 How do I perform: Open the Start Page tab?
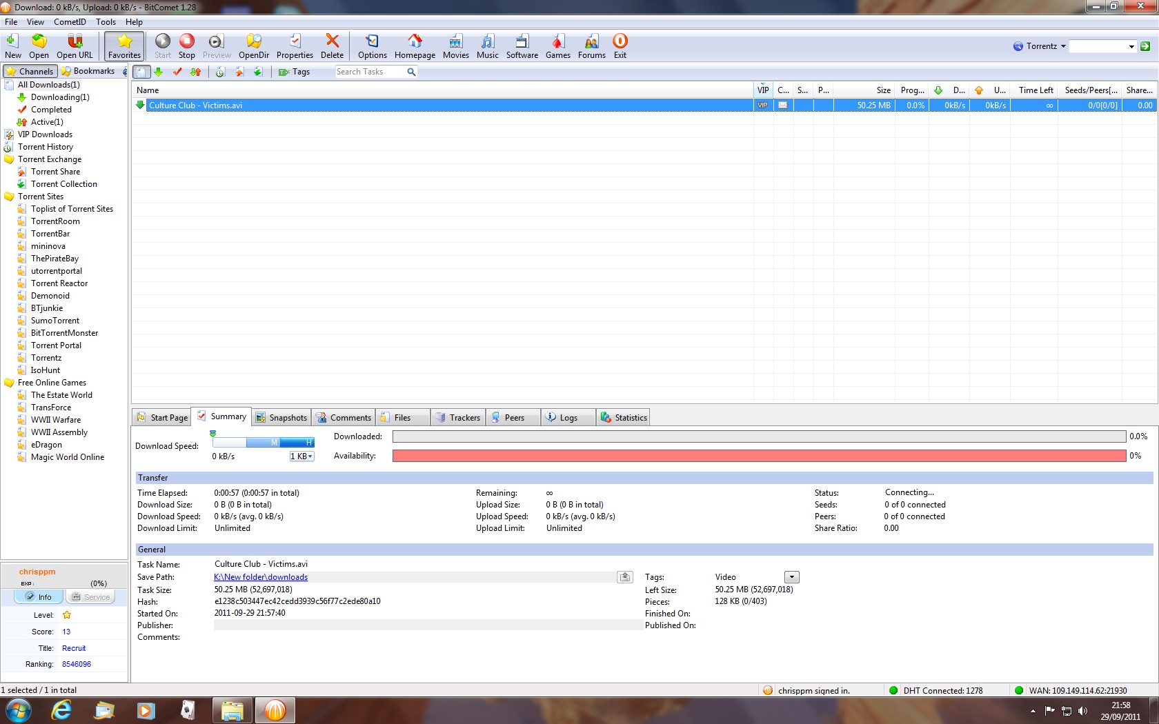coord(161,418)
